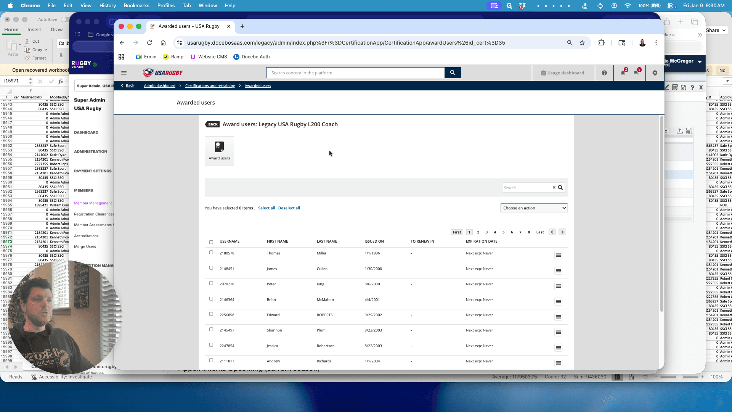Click the awarded users Search field

(x=527, y=188)
